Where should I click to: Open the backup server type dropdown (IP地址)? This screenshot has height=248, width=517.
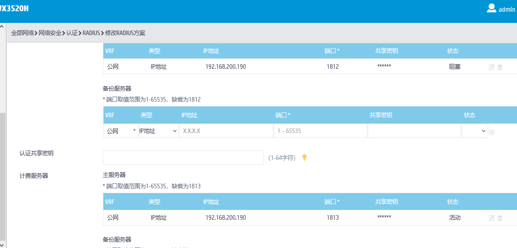tap(159, 131)
